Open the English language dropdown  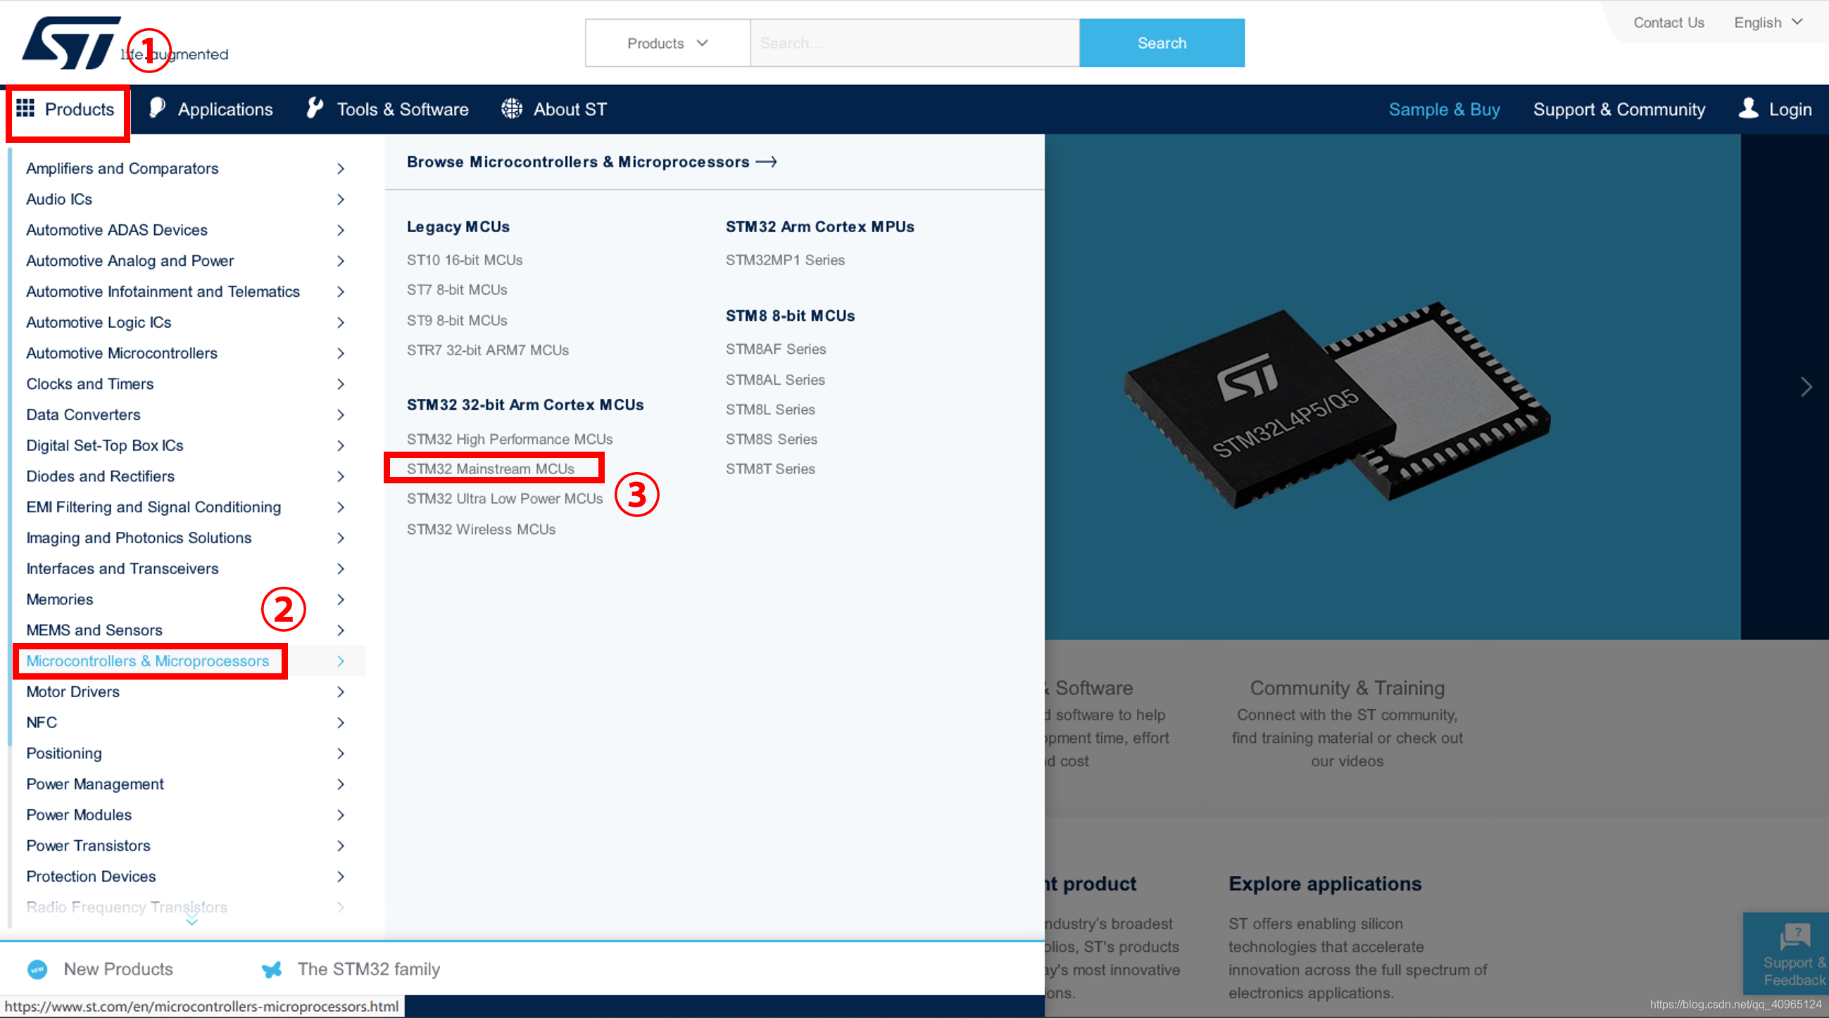pyautogui.click(x=1768, y=23)
